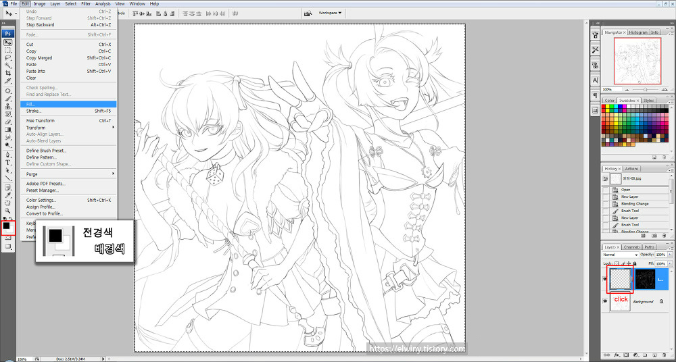This screenshot has width=676, height=362.
Task: Switch to the Channels tab
Action: coord(631,247)
